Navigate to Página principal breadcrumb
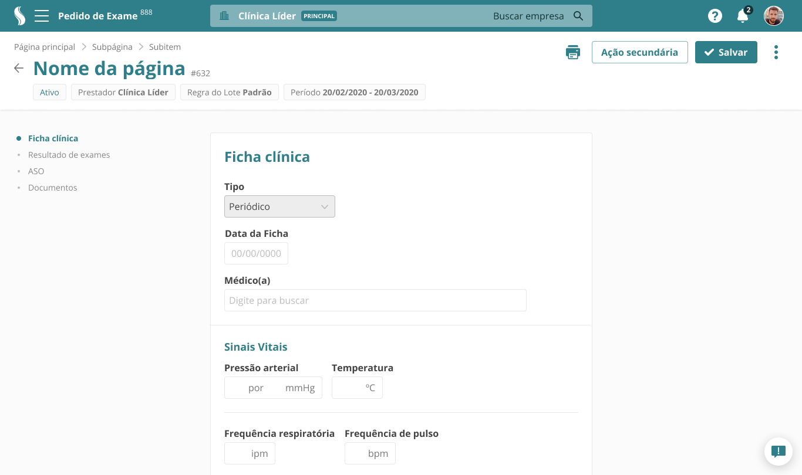Screen dimensions: 802x475 pyautogui.click(x=45, y=47)
